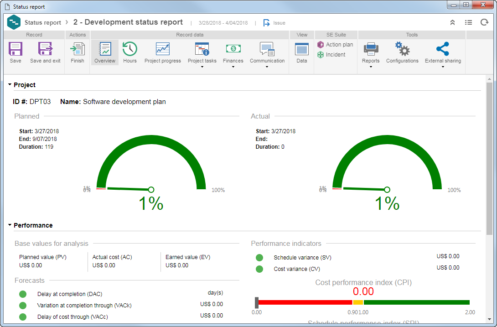Image resolution: width=497 pixels, height=327 pixels.
Task: Refresh the status report
Action: (484, 22)
